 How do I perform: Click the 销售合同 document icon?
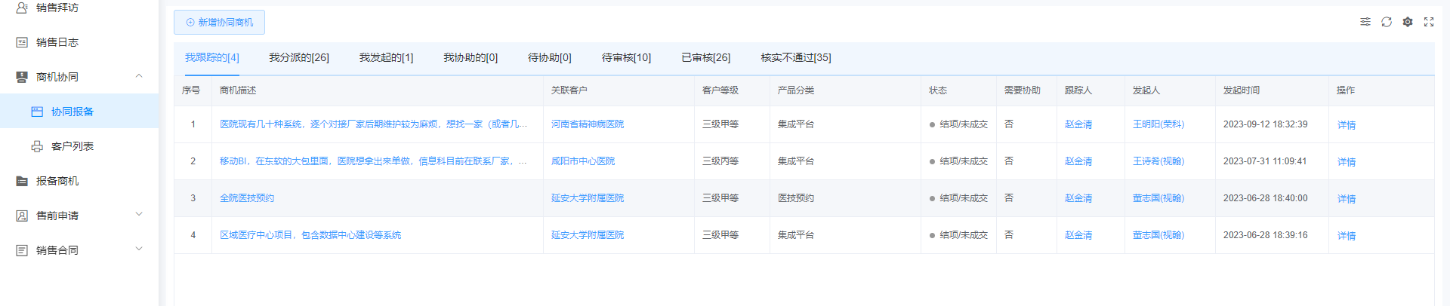(x=22, y=250)
